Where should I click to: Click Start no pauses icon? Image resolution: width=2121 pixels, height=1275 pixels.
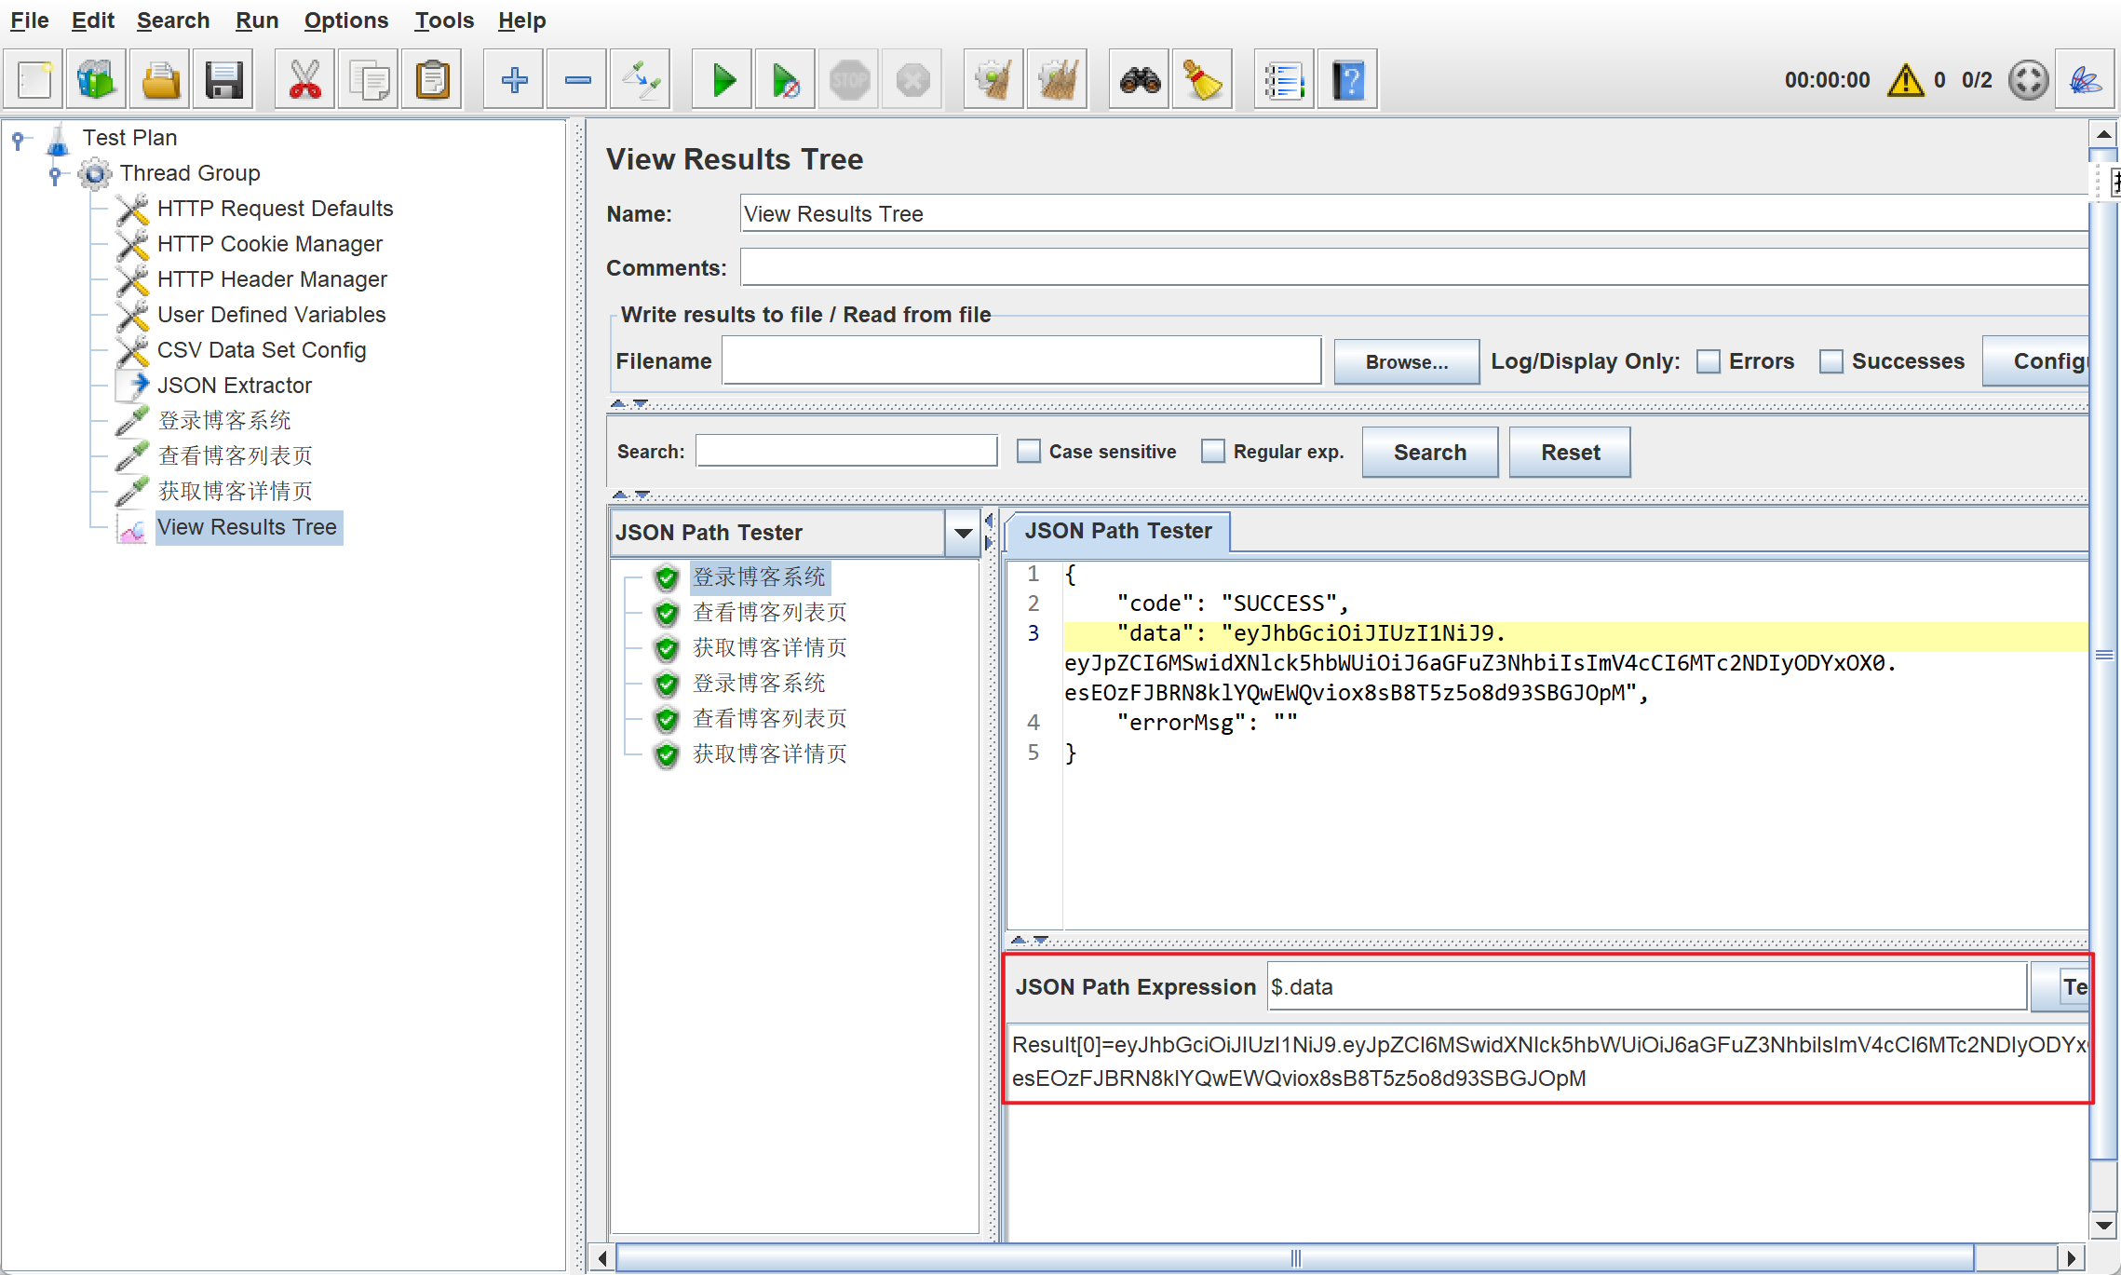tap(786, 81)
